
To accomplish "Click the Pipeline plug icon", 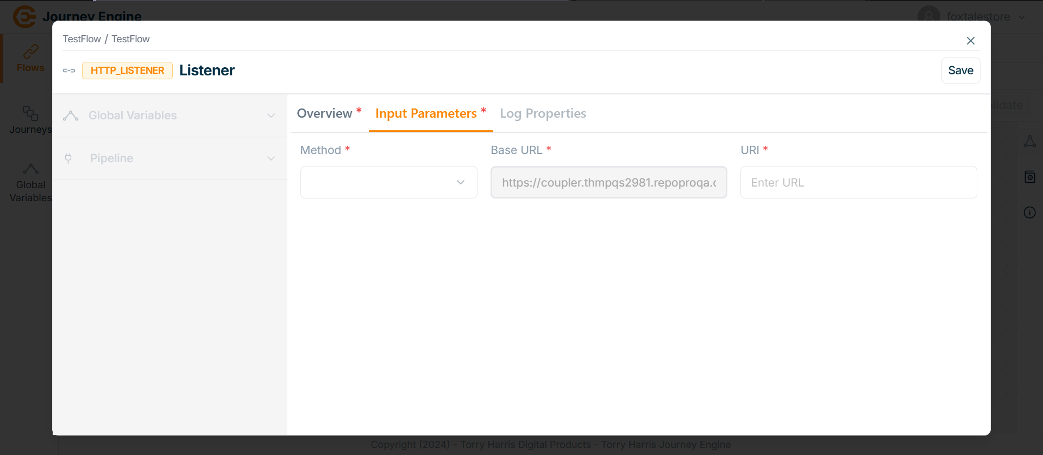I will click(x=68, y=158).
